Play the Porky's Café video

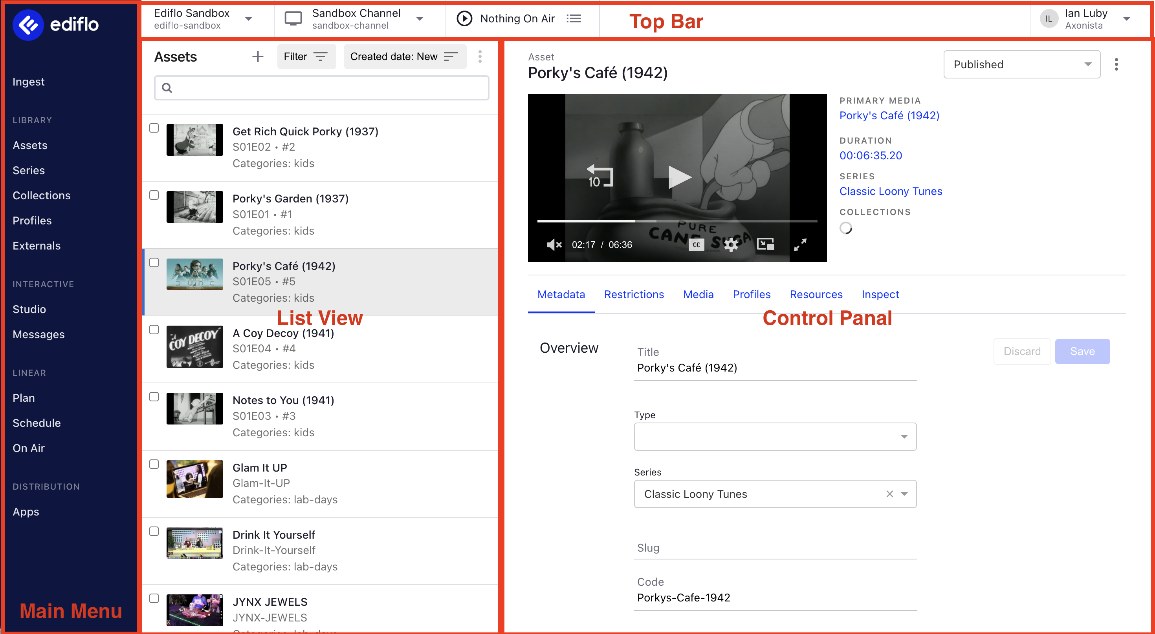[x=679, y=177]
